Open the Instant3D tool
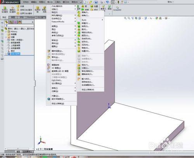Screen dimensions: 194x158 (x=117, y=9)
